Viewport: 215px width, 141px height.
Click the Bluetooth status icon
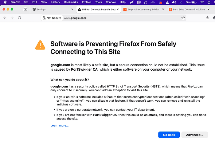181,2
